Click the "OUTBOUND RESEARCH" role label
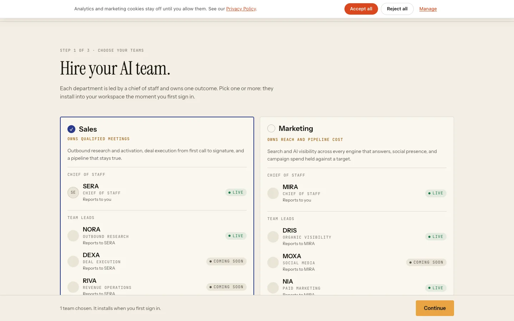Viewport: 514px width, 321px height. (x=106, y=237)
